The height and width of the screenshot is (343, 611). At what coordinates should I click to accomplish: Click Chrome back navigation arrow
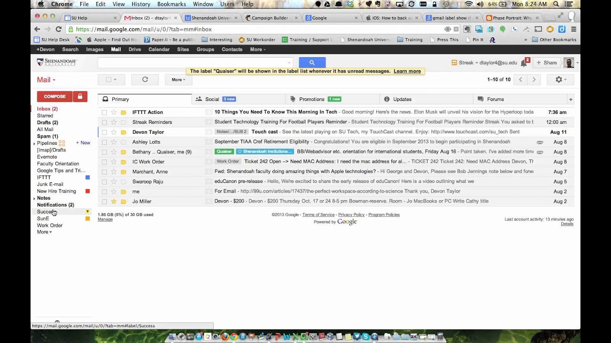click(37, 29)
